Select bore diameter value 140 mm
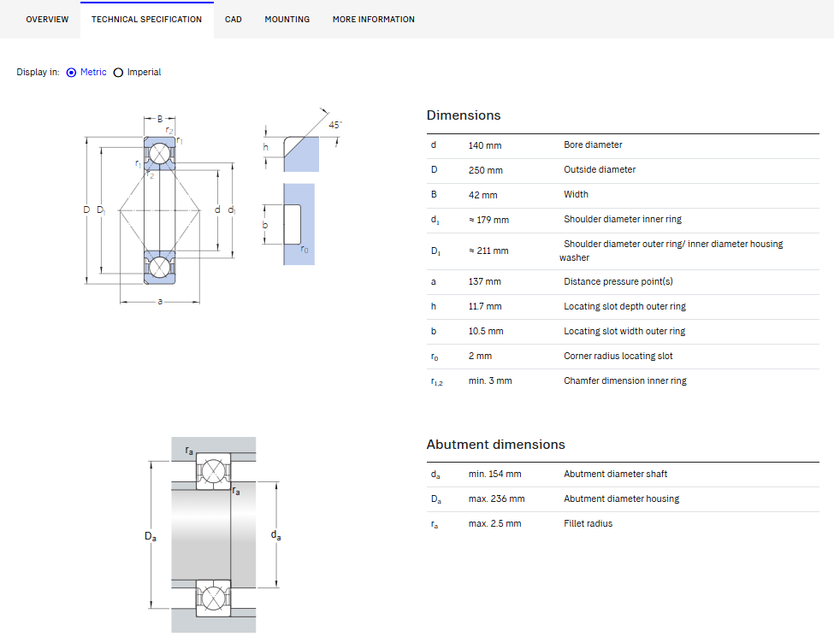 point(484,145)
